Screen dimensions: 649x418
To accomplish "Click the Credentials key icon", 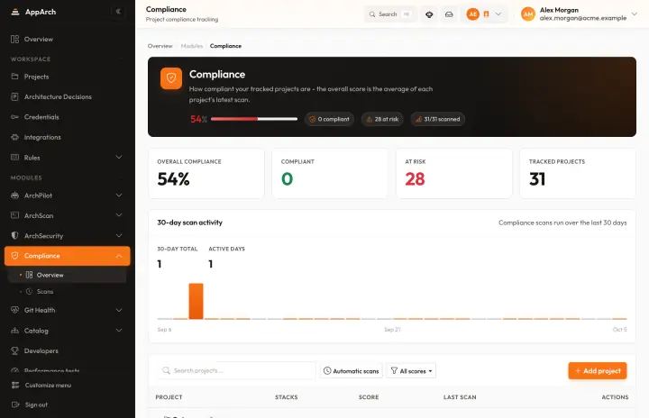I will 15,117.
